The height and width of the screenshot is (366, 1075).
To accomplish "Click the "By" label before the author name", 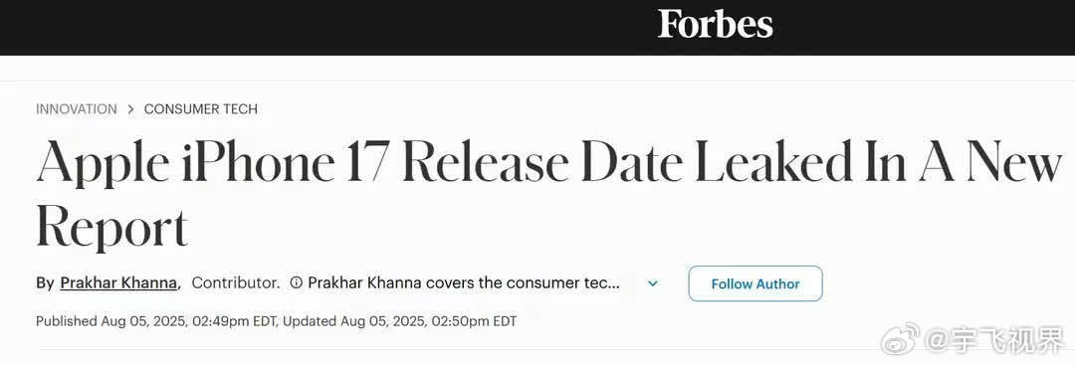I will point(45,283).
